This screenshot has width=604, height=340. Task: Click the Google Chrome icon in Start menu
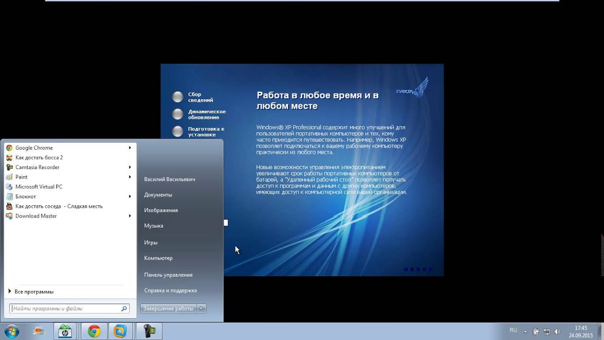[x=9, y=148]
